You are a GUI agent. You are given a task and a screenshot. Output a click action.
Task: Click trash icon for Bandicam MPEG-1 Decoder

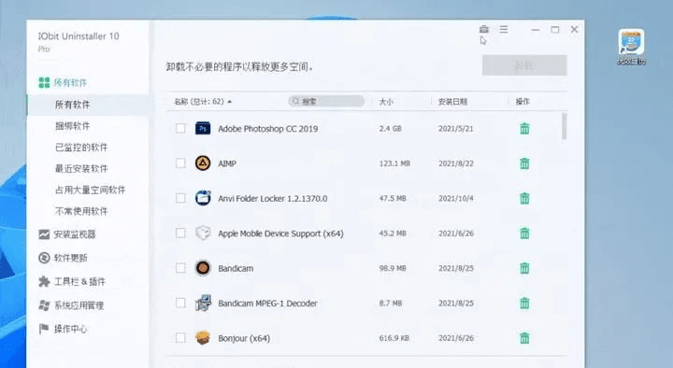[x=524, y=304]
